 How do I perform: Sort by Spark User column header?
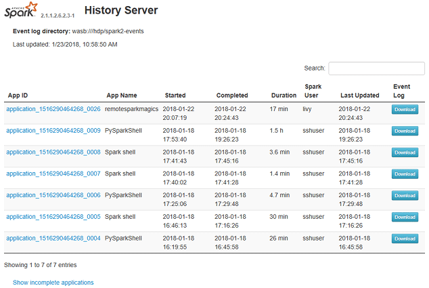[x=312, y=91]
